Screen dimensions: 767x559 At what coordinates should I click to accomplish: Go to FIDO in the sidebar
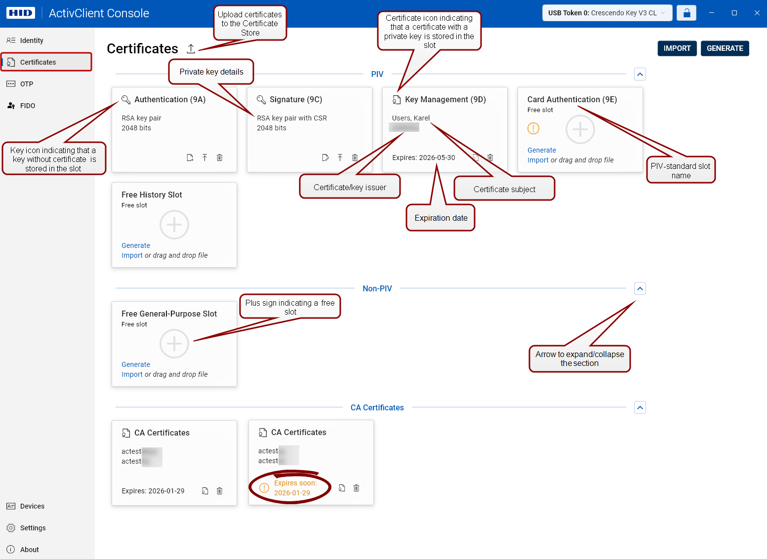pyautogui.click(x=28, y=106)
